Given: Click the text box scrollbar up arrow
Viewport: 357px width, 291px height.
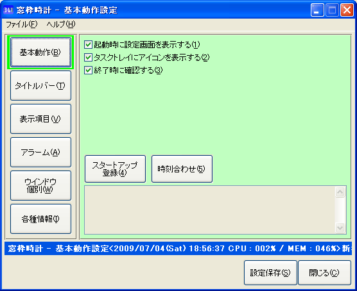Looking at the screenshot, I should tap(340, 192).
